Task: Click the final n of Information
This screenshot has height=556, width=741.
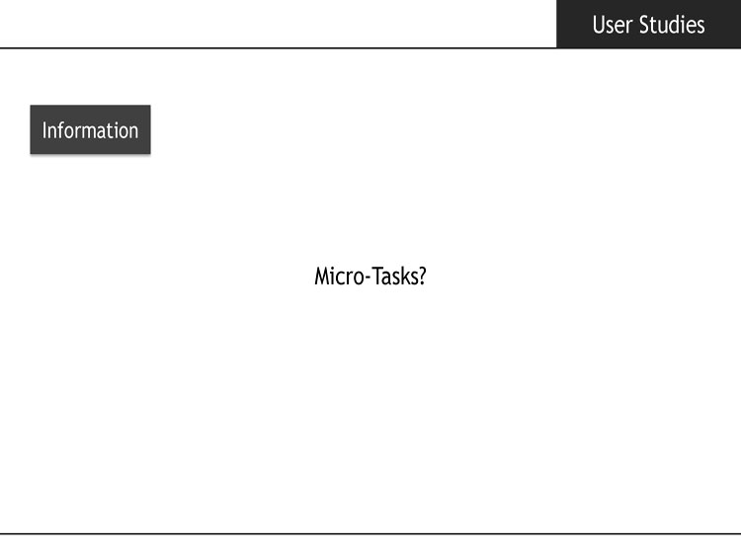Action: click(133, 131)
